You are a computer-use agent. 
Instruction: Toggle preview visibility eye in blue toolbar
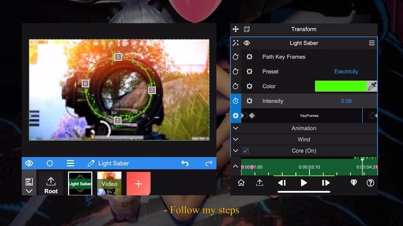coord(29,163)
